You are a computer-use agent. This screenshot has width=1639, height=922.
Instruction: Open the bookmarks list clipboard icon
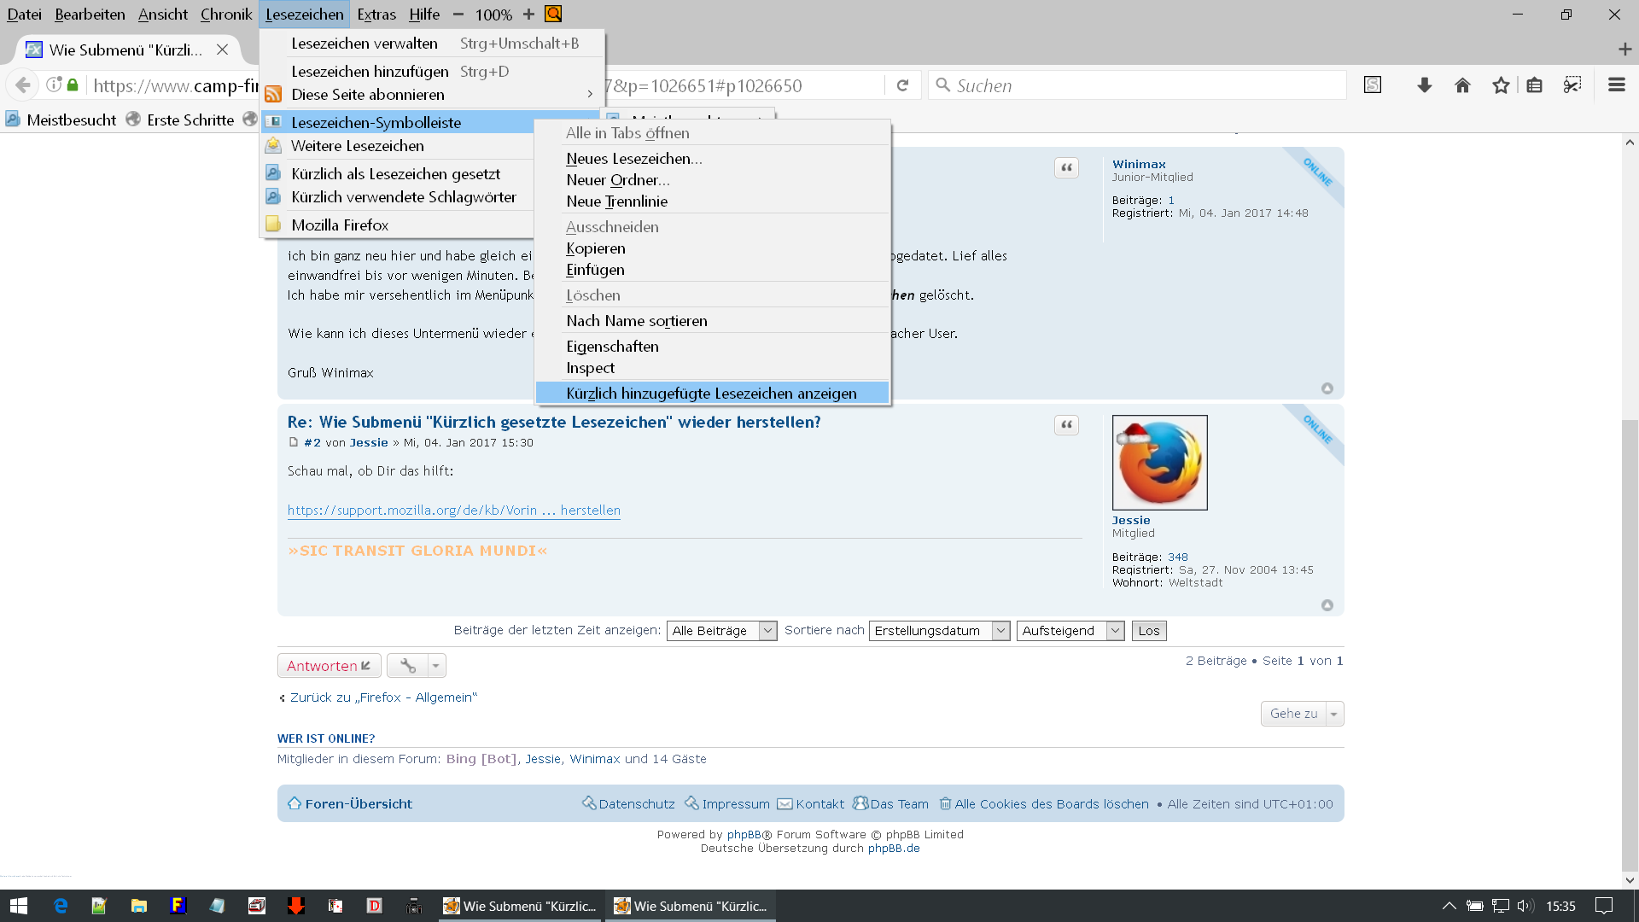pyautogui.click(x=1534, y=85)
